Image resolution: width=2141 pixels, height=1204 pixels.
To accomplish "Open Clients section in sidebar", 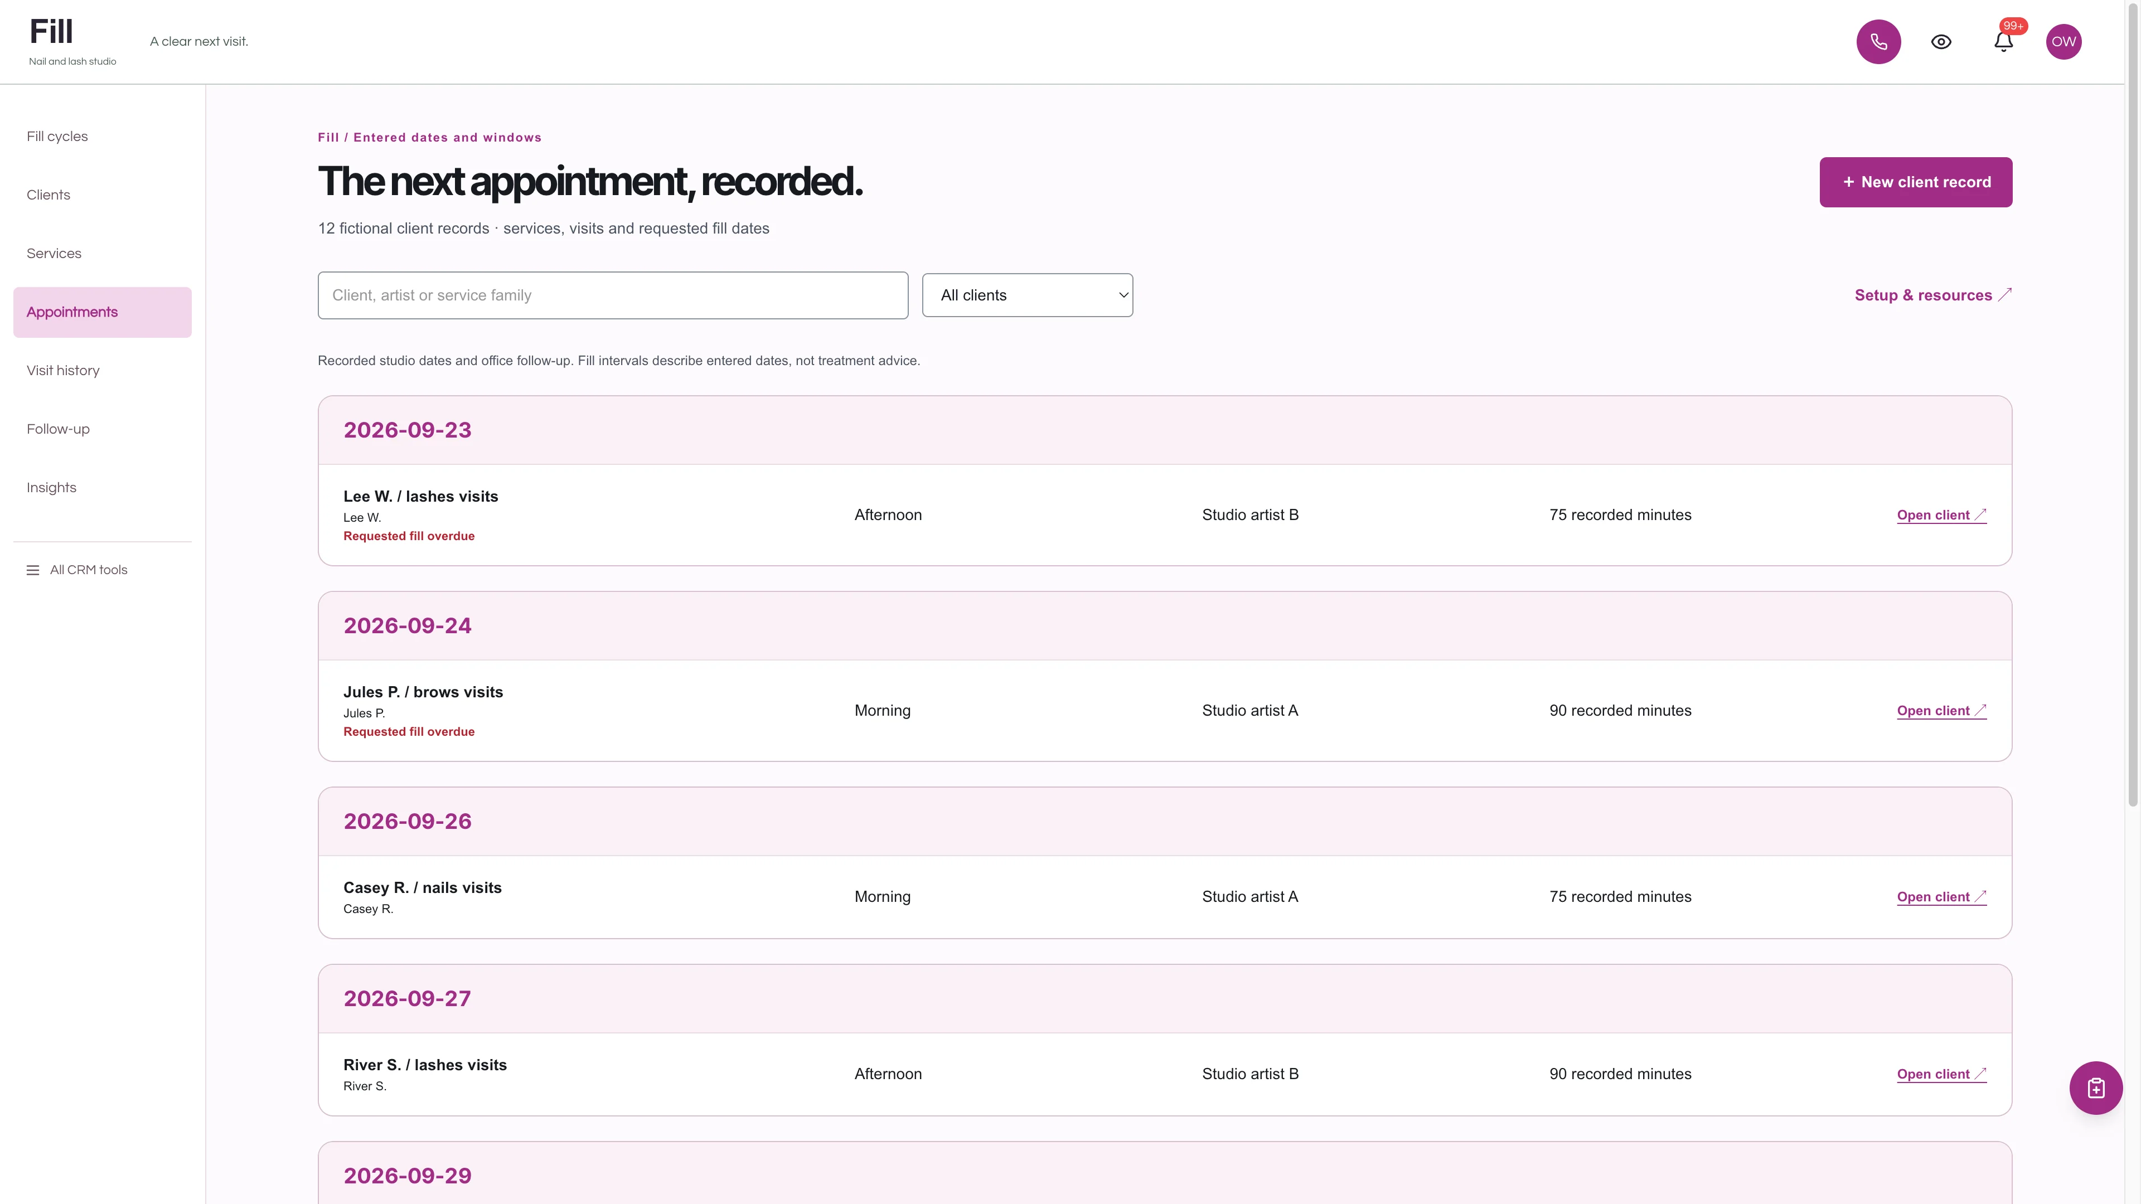I will point(102,195).
